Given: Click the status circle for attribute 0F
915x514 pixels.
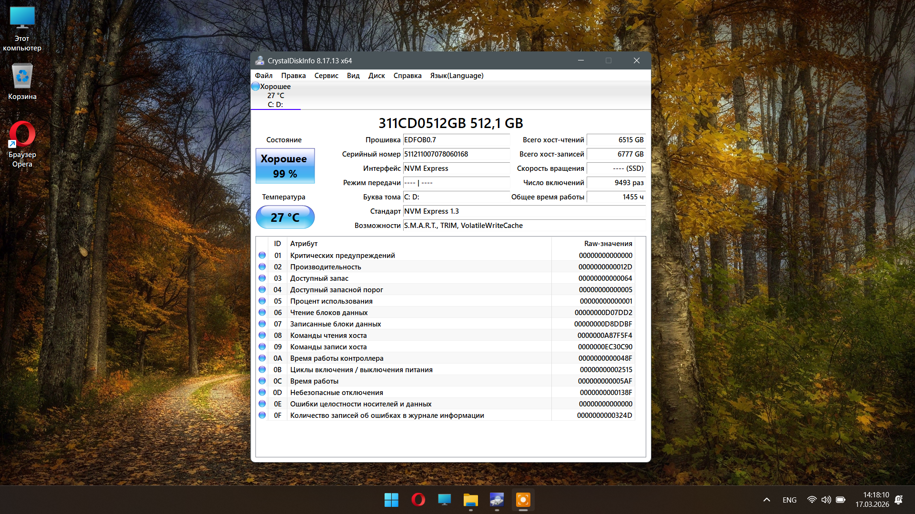Looking at the screenshot, I should (x=262, y=415).
